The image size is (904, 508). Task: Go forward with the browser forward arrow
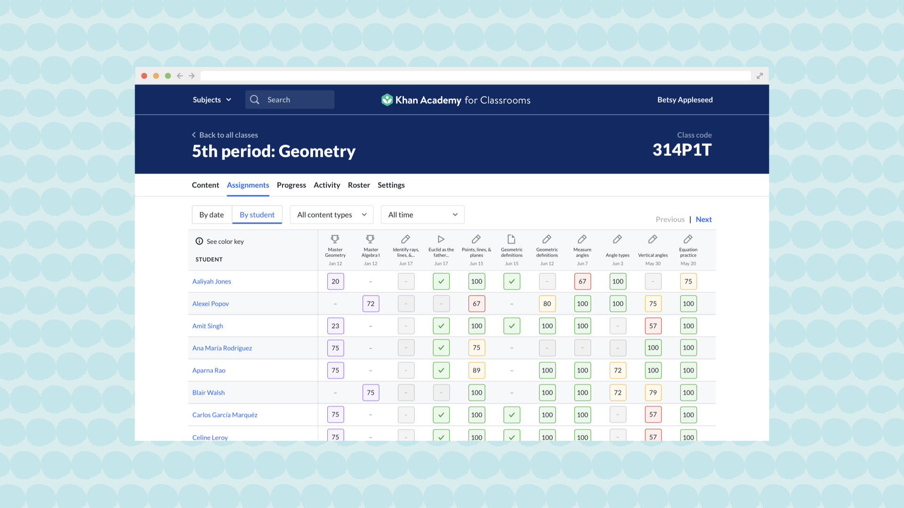pos(192,76)
